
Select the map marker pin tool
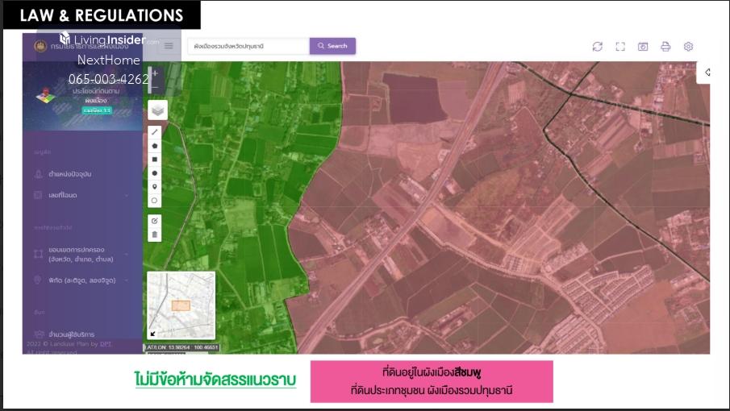coord(155,186)
